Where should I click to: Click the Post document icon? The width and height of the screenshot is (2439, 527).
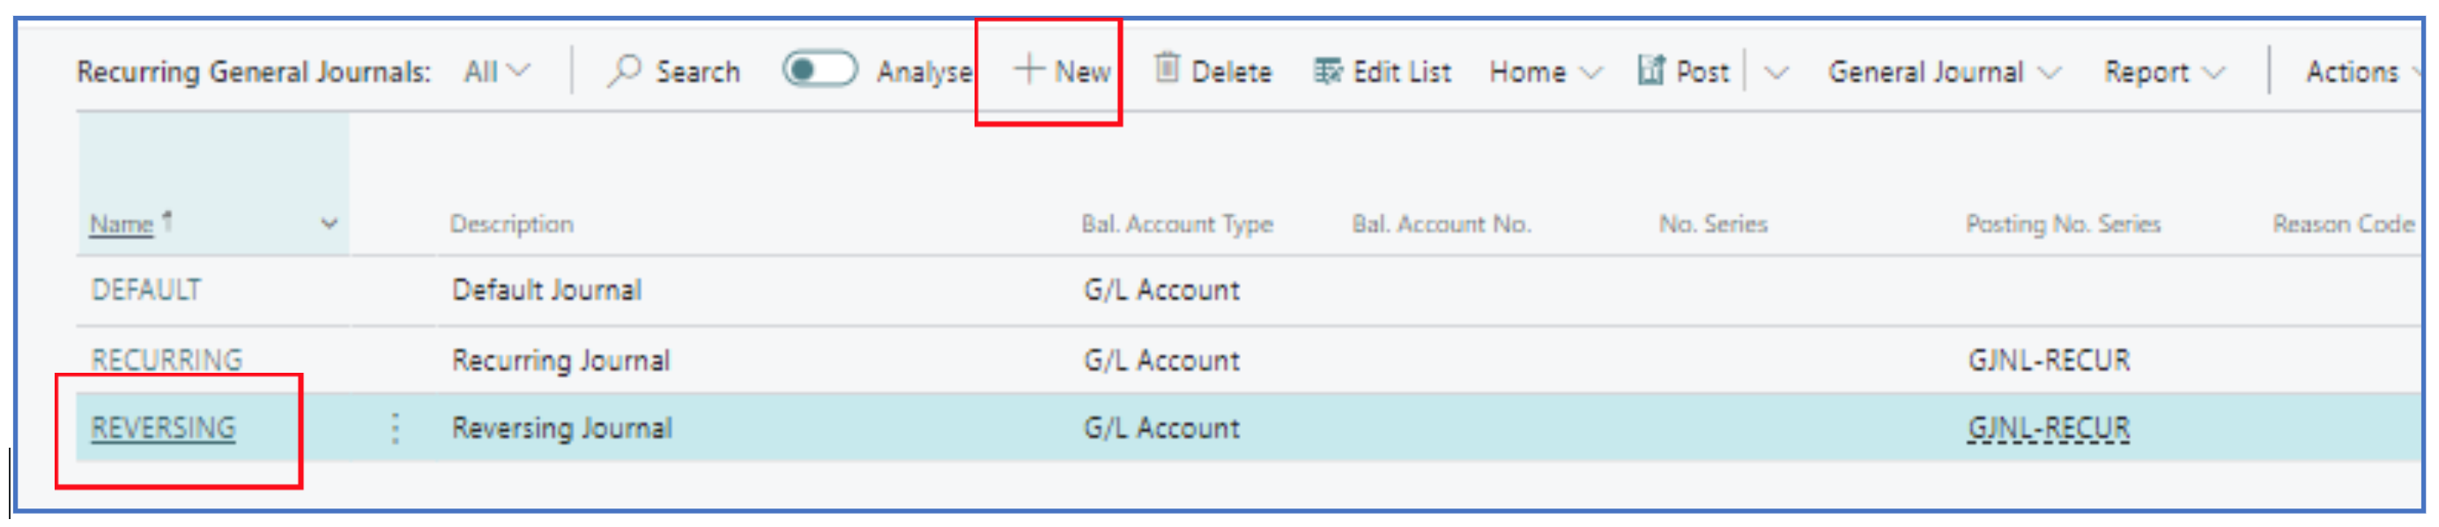[1650, 71]
